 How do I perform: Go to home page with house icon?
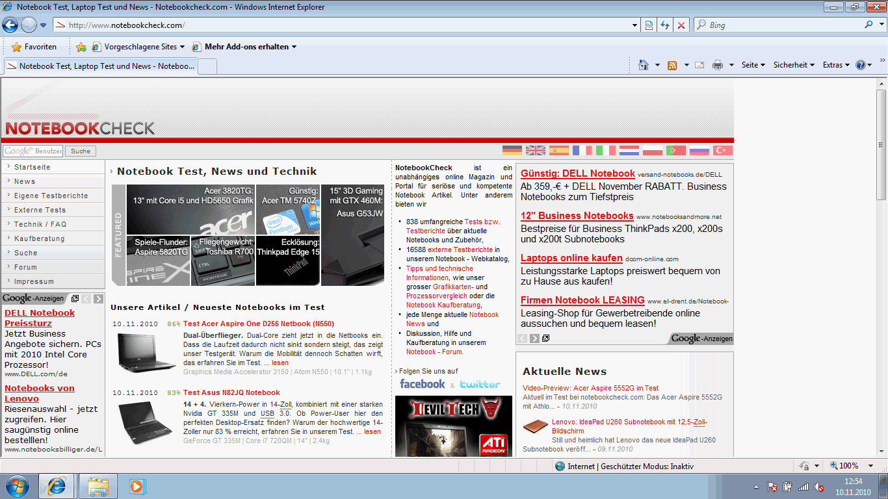point(644,65)
